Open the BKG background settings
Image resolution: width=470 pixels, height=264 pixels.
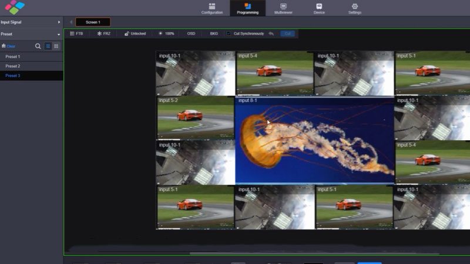pyautogui.click(x=214, y=33)
